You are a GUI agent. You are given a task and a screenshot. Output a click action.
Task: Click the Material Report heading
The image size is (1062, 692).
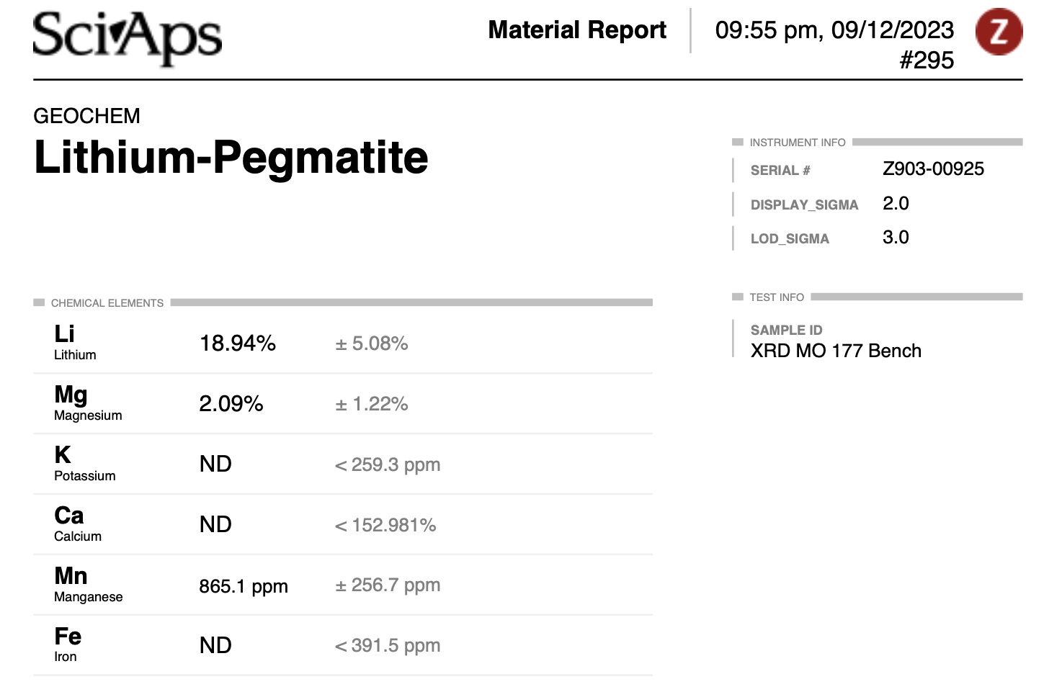point(577,30)
